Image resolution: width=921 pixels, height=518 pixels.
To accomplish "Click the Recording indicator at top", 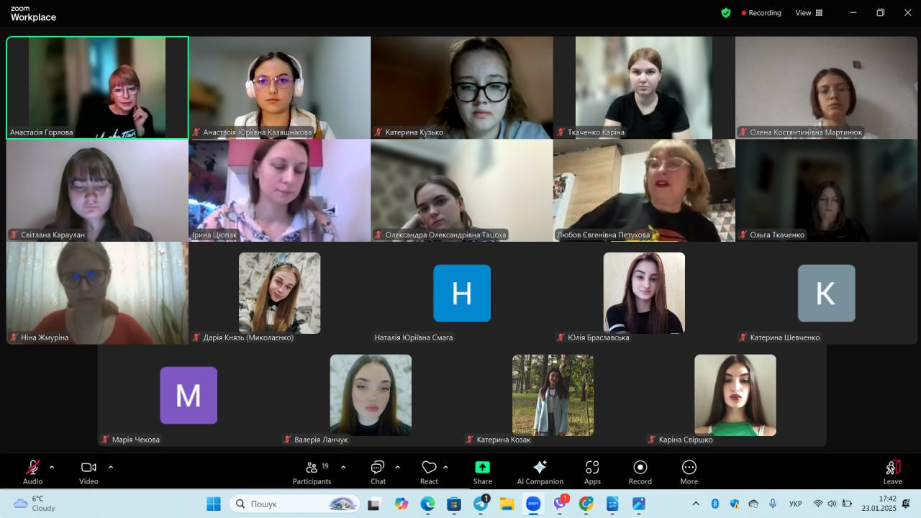I will tap(761, 13).
